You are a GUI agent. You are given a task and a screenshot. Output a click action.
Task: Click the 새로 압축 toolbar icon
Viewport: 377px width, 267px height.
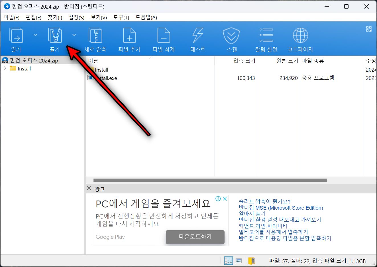[95, 35]
